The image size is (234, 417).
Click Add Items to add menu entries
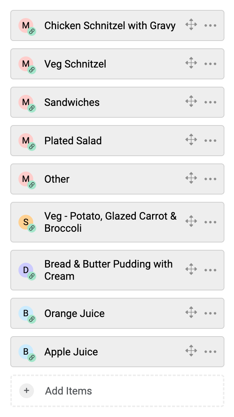pyautogui.click(x=69, y=391)
